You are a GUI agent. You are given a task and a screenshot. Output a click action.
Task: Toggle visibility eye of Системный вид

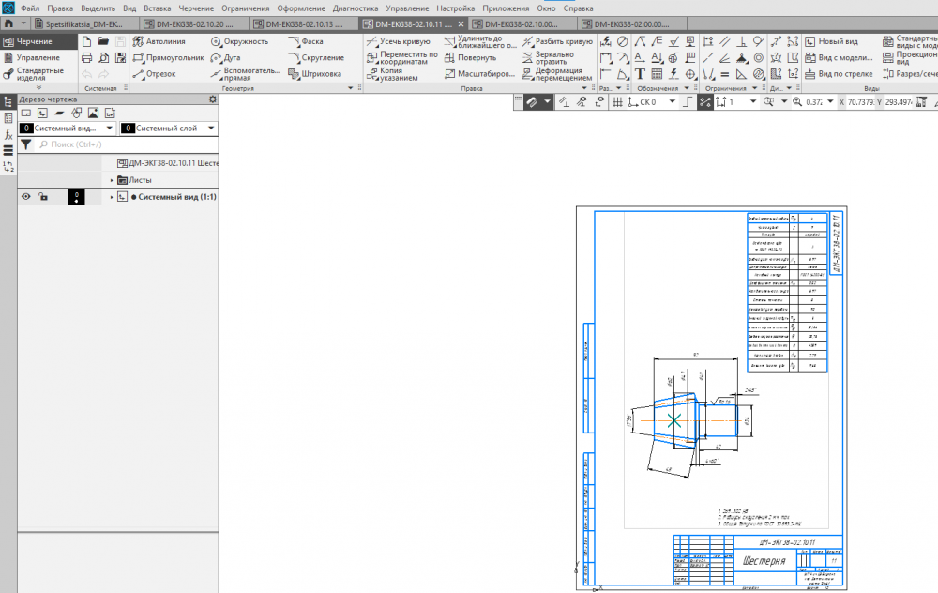[x=26, y=197]
